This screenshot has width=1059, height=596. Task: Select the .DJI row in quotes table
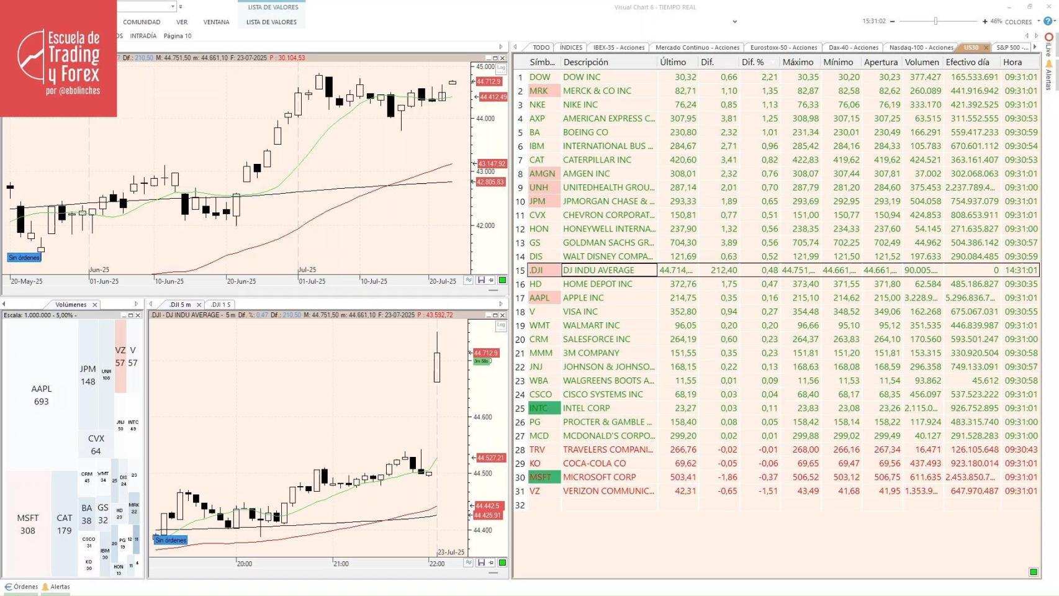(783, 270)
